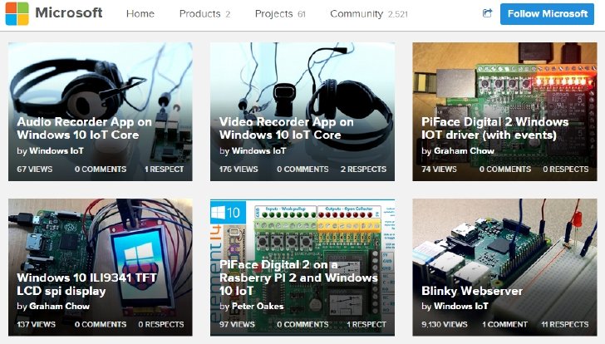The height and width of the screenshot is (344, 605).
Task: Click '2 RESPECTS' on Video Recorder card
Action: (x=363, y=169)
